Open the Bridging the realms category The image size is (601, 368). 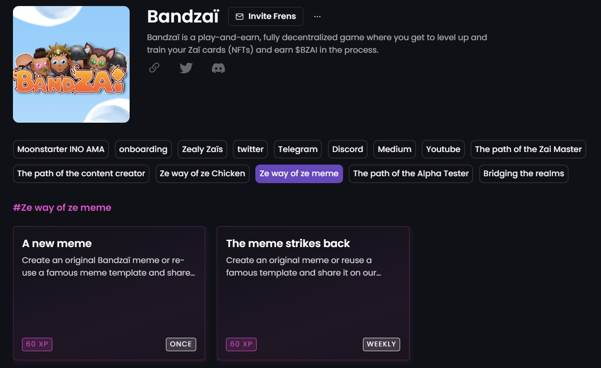click(523, 174)
